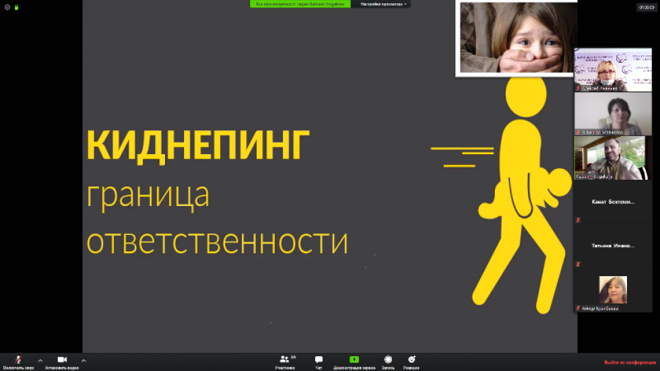The width and height of the screenshot is (660, 371).
Task: Click the meeting timer display
Action: click(647, 7)
